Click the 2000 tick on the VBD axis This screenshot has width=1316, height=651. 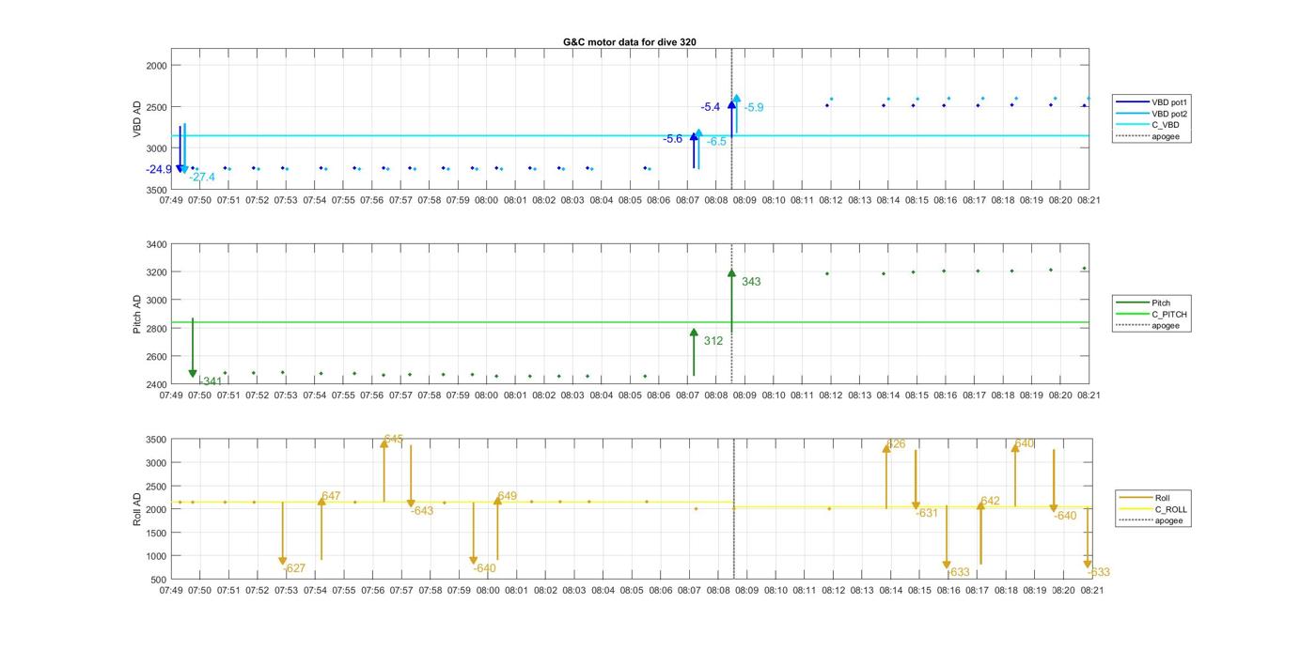(x=157, y=66)
